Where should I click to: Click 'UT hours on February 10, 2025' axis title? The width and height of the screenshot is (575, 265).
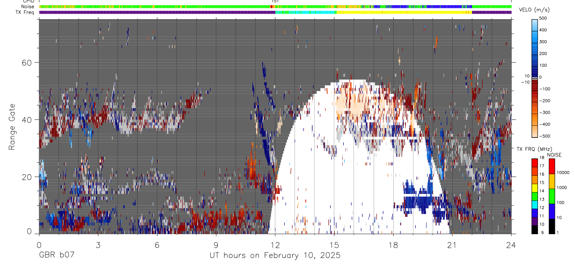(275, 256)
